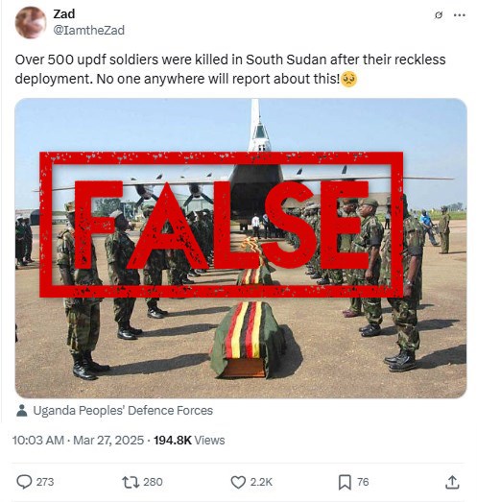Open Uganda Peoples' Defence Forces tag
Screen dimensions: 477x502
pos(123,411)
